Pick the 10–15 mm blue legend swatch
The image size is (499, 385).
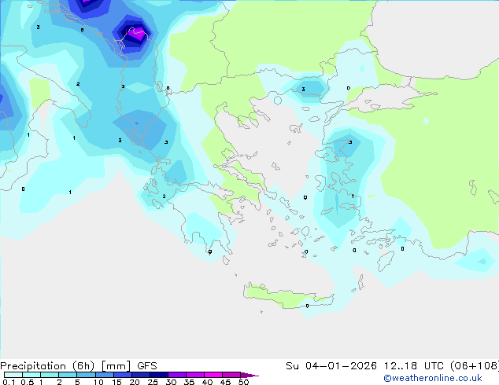point(105,375)
